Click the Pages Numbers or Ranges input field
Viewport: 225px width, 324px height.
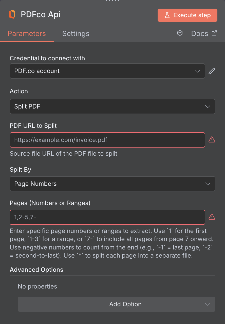click(107, 217)
